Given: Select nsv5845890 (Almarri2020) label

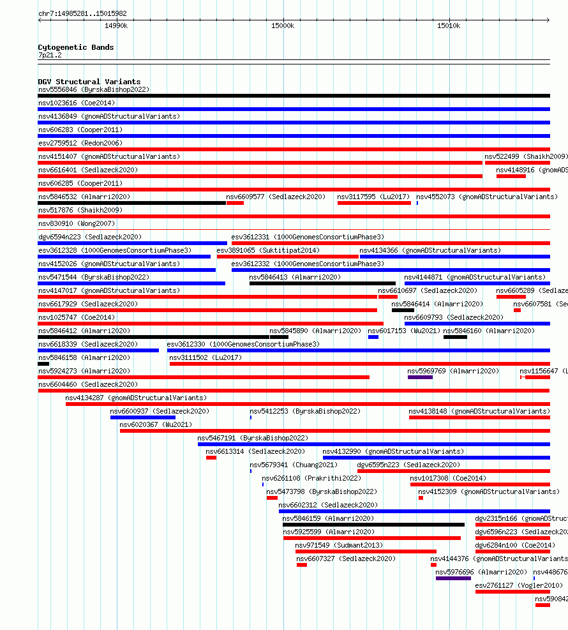Looking at the screenshot, I should click(x=315, y=331).
